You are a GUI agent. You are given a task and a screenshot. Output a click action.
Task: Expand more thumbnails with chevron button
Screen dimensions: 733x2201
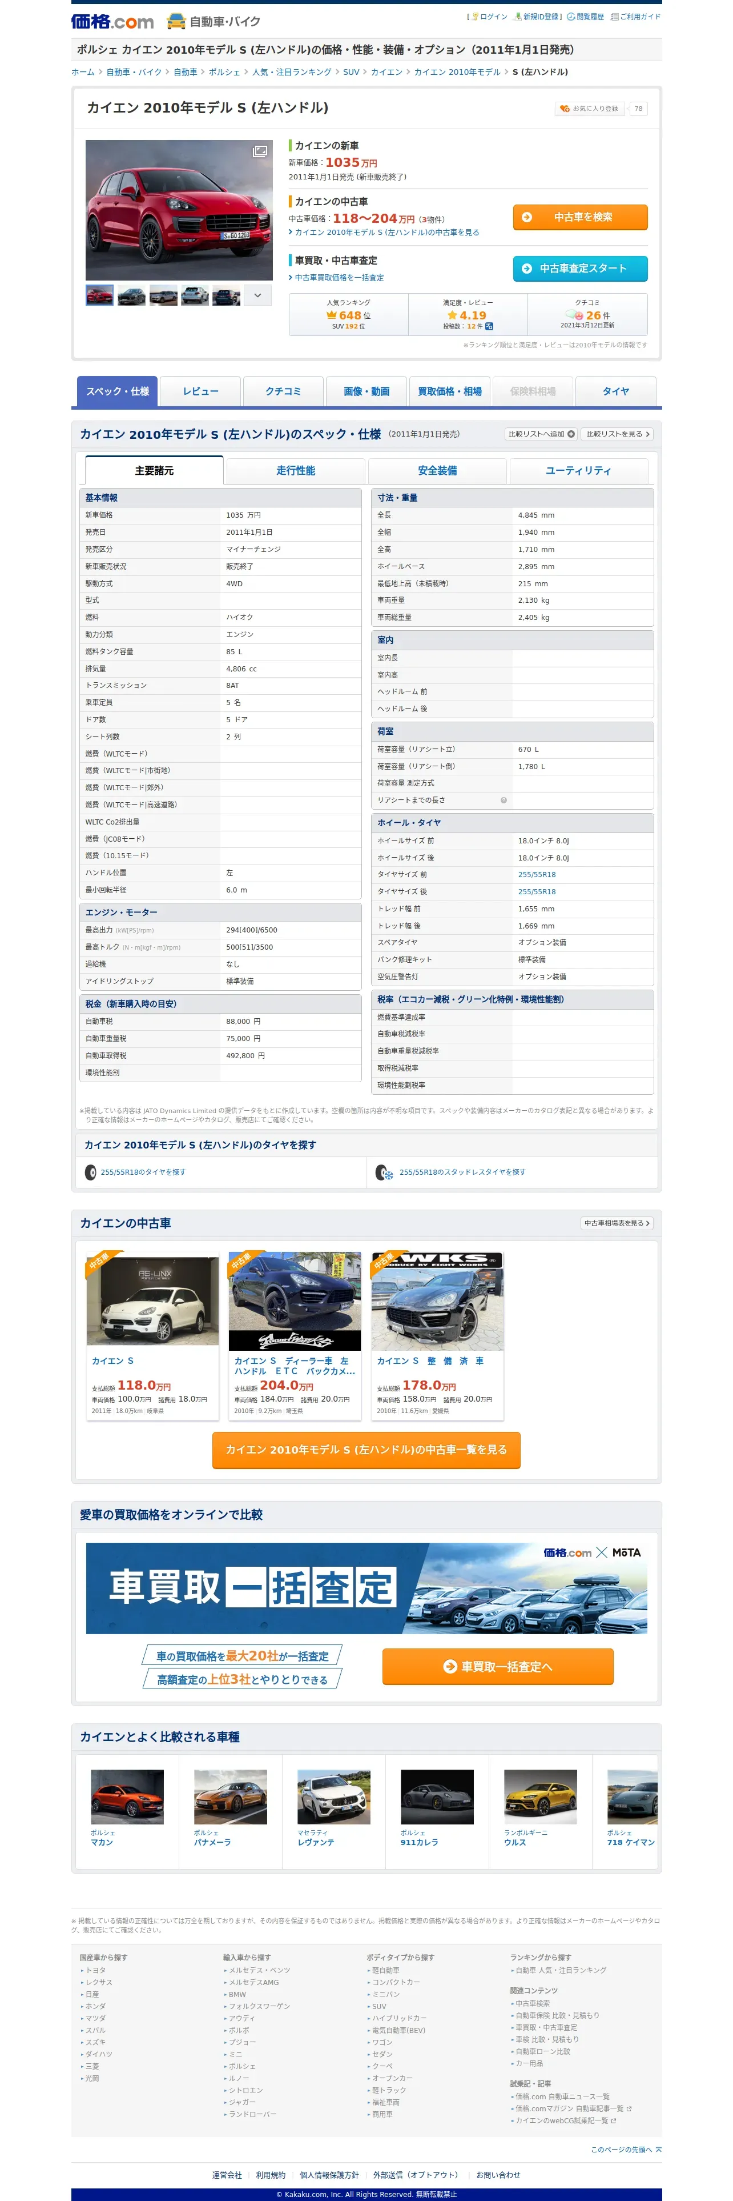tap(259, 295)
